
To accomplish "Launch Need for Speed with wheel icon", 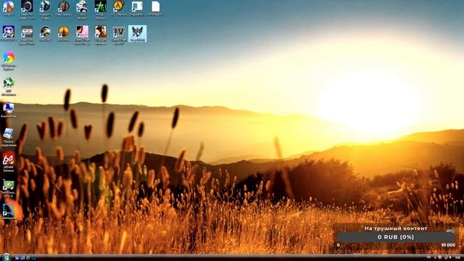I will tap(27, 9).
